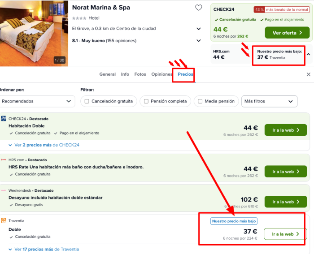Open the Info tab
Viewport: 314px width, 254px height.
click(125, 74)
